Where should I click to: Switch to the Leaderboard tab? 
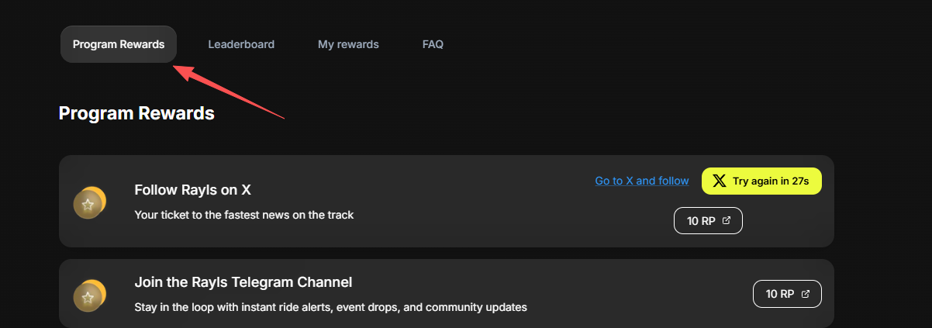point(241,44)
